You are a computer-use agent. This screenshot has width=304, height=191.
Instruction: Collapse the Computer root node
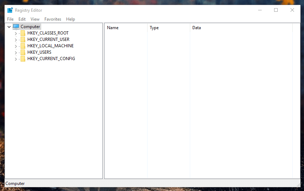[x=9, y=27]
